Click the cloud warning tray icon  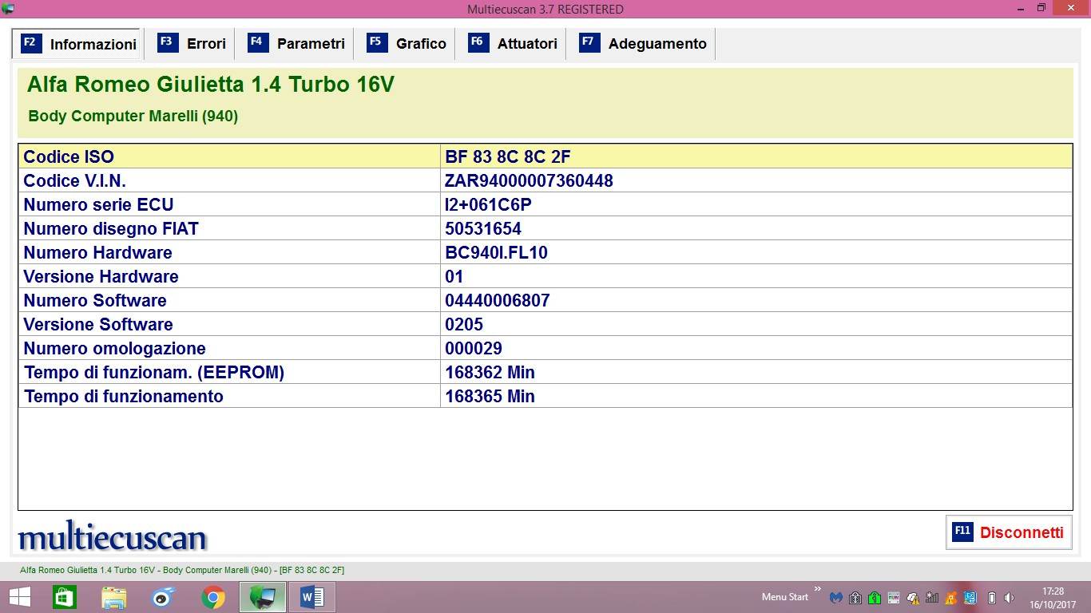[913, 597]
